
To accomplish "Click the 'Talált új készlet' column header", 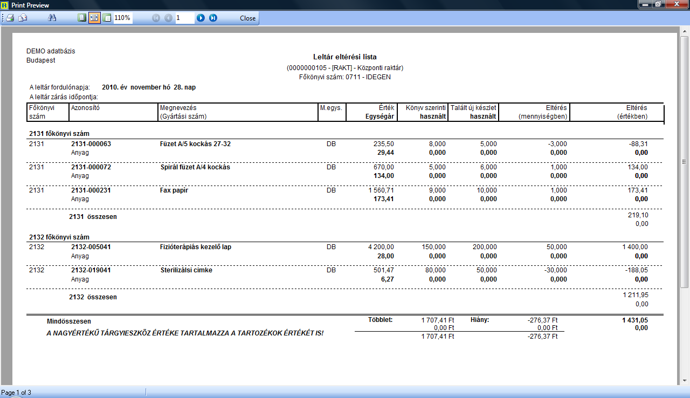I will tap(473, 108).
